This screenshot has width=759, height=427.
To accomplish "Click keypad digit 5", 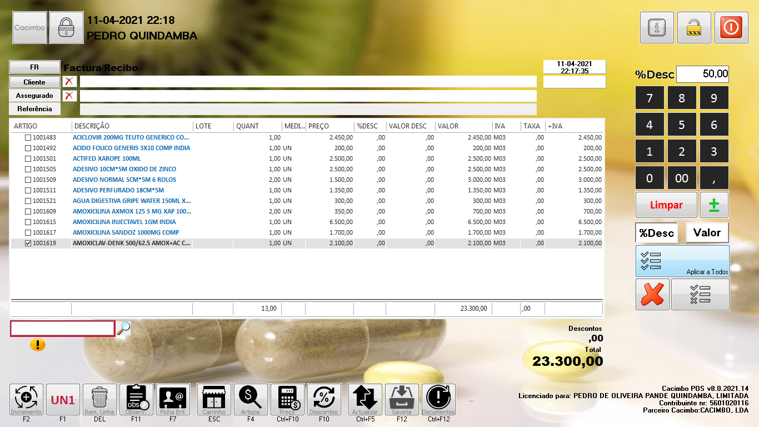I will coord(682,125).
